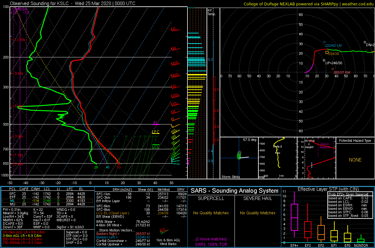
Task: Click Sfc-3km AGL LR = 8.6 C/km
Action: point(24,232)
